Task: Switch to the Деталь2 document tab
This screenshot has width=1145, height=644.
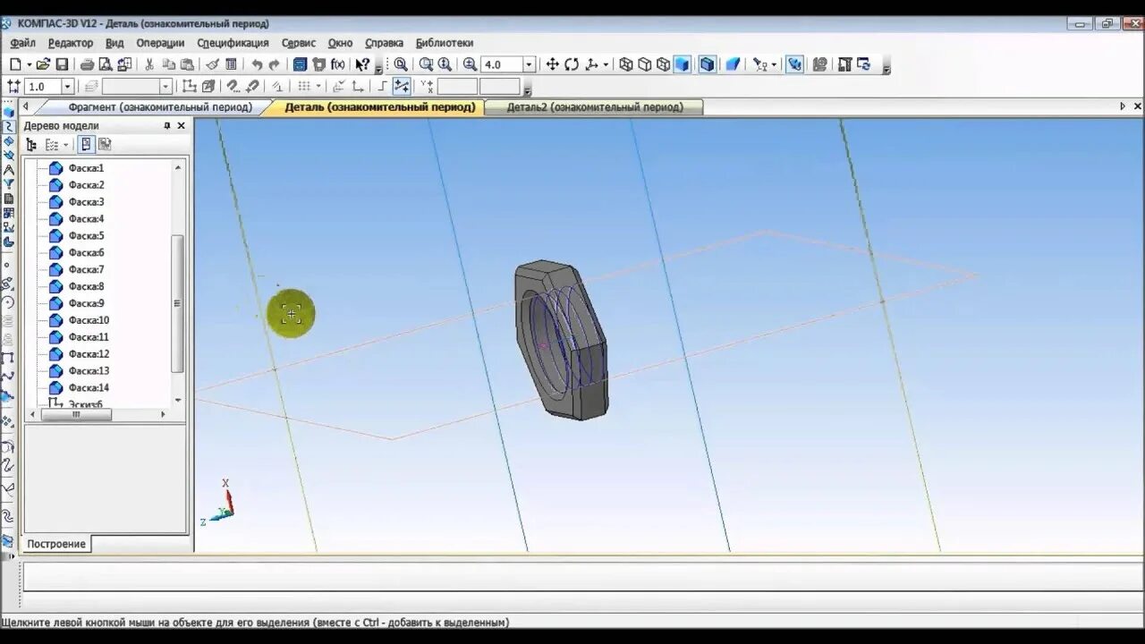Action: pos(595,107)
